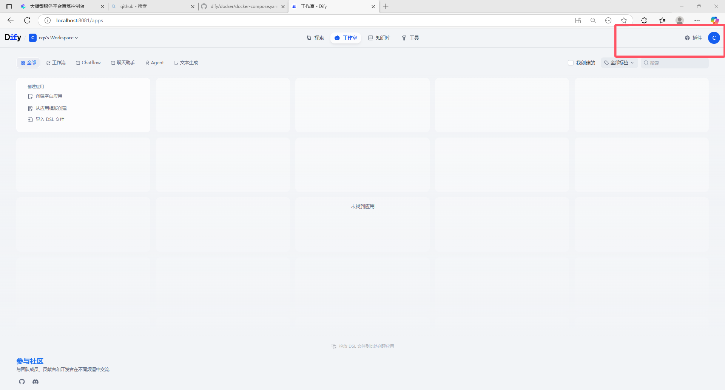The height and width of the screenshot is (390, 725).
Task: Open browser settings and more menu
Action: [697, 20]
